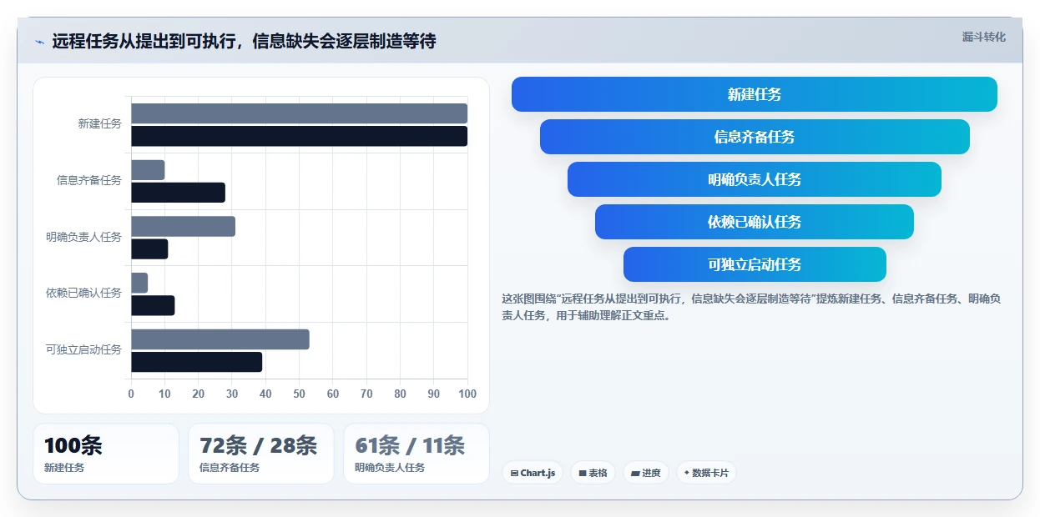Screen dimensions: 1040x517
Task: Click the description paragraph below the funnel
Action: (751, 307)
